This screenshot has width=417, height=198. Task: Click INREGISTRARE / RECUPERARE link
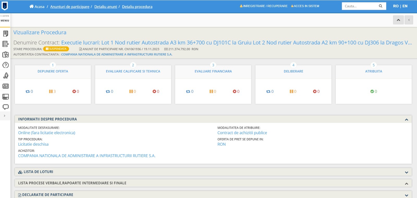264,6
